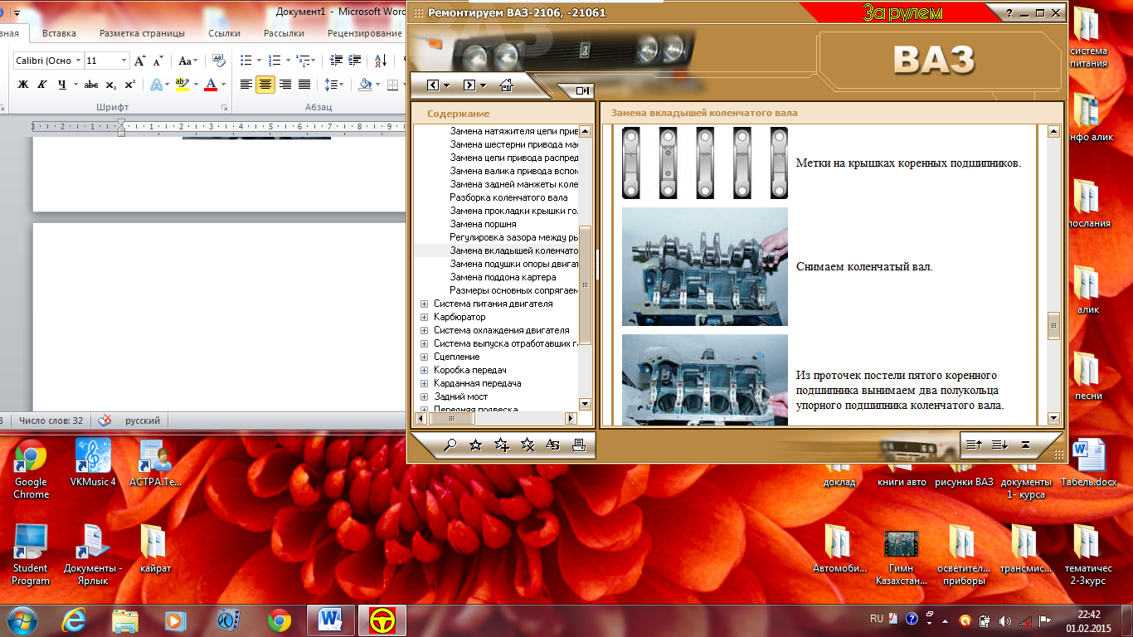Screen dimensions: 1133x637
Task: Grow font size in Word
Action: point(140,61)
